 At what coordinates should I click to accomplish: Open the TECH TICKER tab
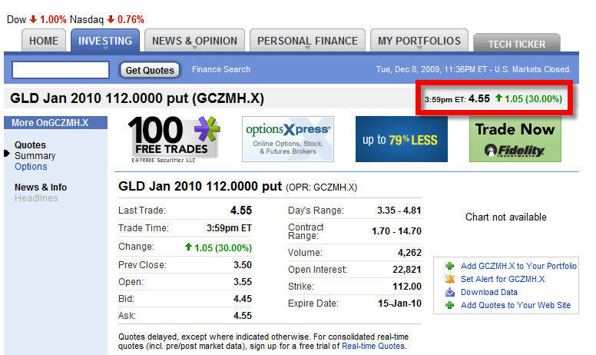tap(517, 43)
